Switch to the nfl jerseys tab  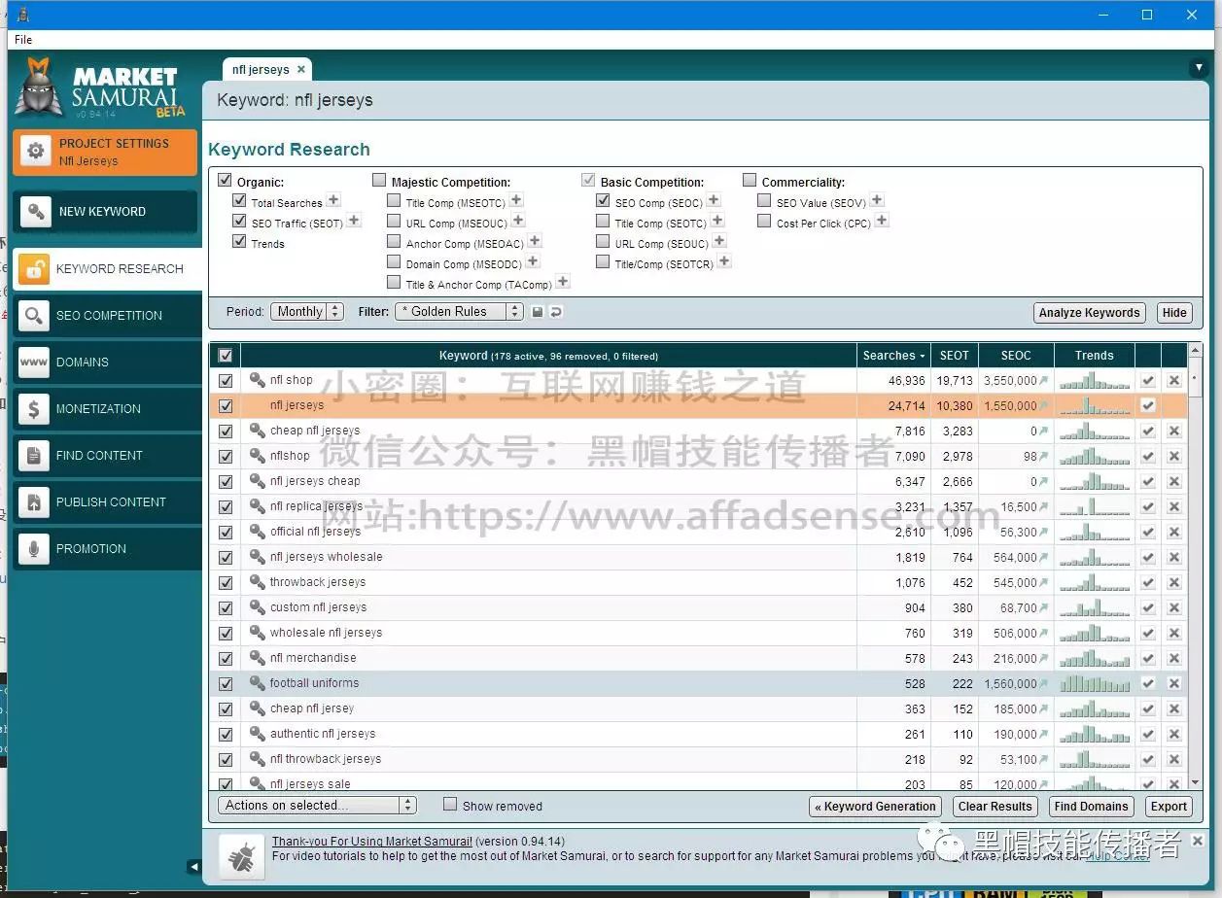click(x=261, y=70)
